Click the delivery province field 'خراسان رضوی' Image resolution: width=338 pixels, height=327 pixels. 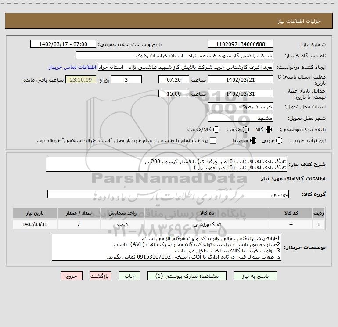[x=240, y=106]
